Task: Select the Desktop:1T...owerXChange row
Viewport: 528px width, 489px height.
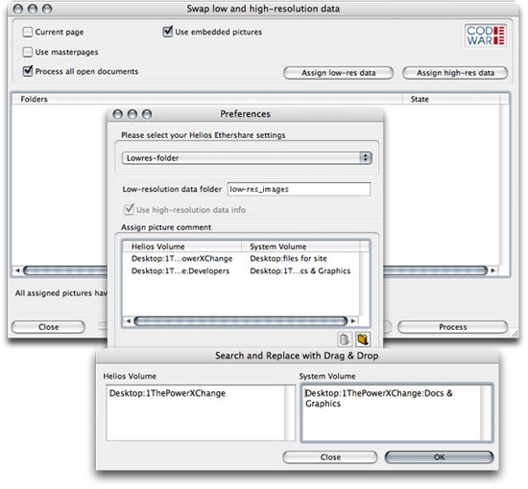Action: coord(241,259)
